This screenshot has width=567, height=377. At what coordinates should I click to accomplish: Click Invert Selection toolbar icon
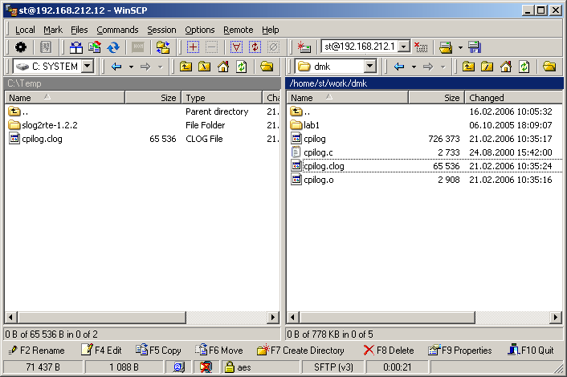coord(255,47)
